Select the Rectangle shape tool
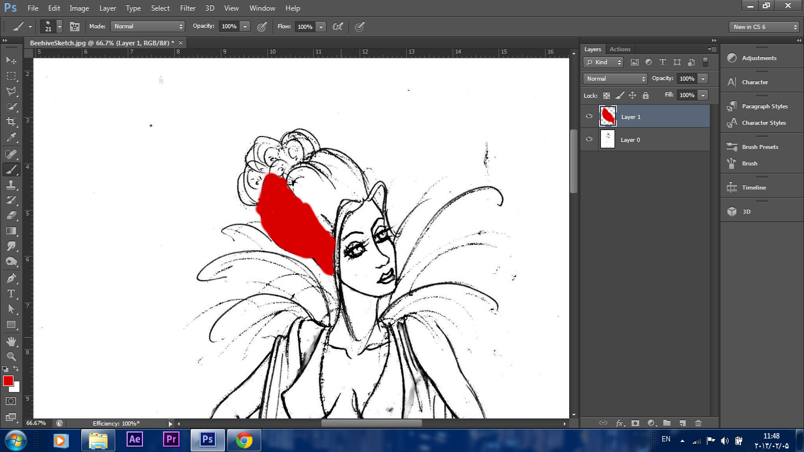804x452 pixels. [11, 324]
